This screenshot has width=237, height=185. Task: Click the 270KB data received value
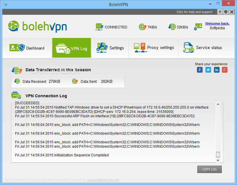(54, 82)
